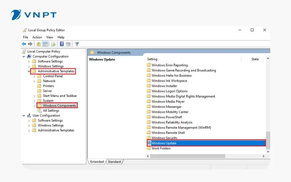Click the Up One Level folder icon
The width and height of the screenshot is (291, 182).
tap(39, 44)
